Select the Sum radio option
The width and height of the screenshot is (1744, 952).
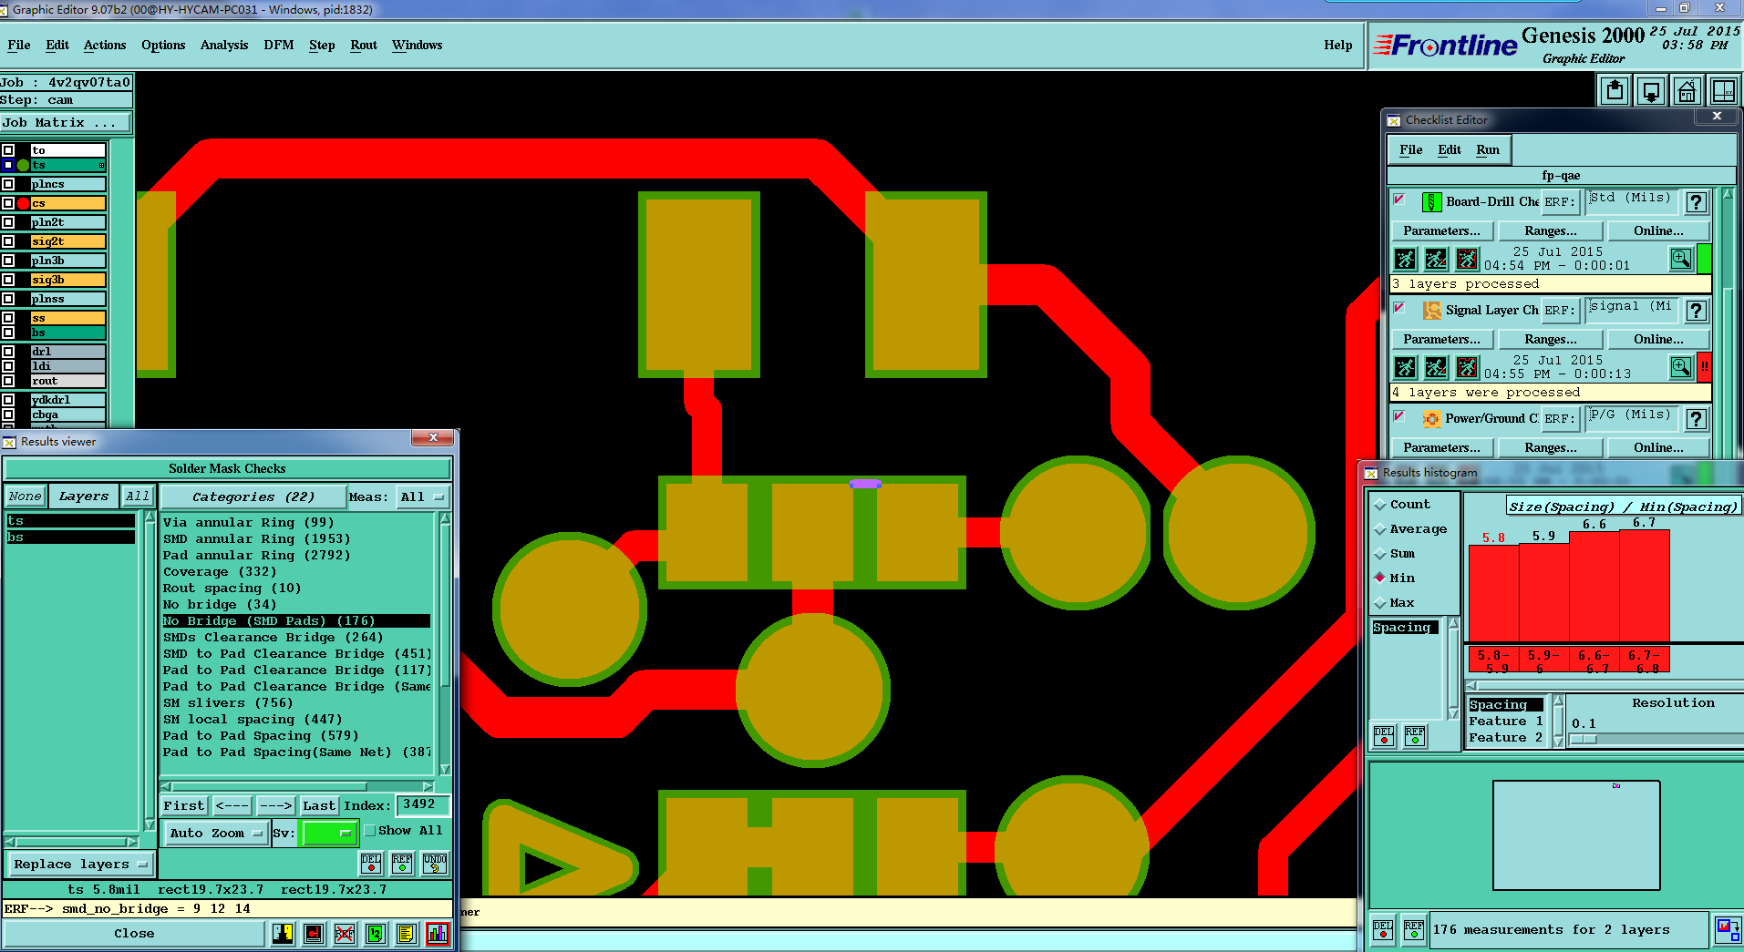click(1380, 554)
